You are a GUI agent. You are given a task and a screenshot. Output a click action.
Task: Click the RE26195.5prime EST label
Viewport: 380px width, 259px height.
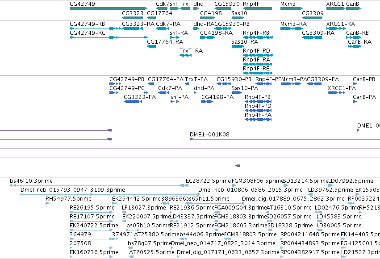click(x=92, y=208)
